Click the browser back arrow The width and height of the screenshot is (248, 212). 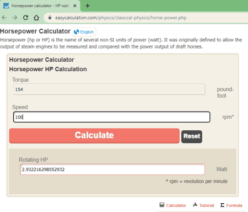pos(4,18)
